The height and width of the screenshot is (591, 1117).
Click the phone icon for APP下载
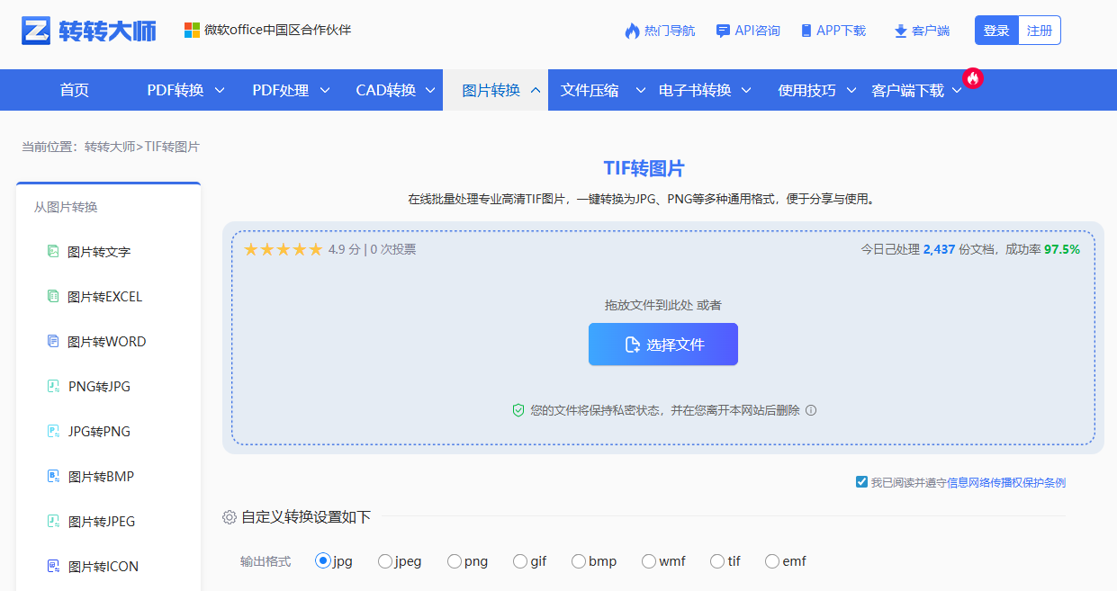pyautogui.click(x=807, y=30)
